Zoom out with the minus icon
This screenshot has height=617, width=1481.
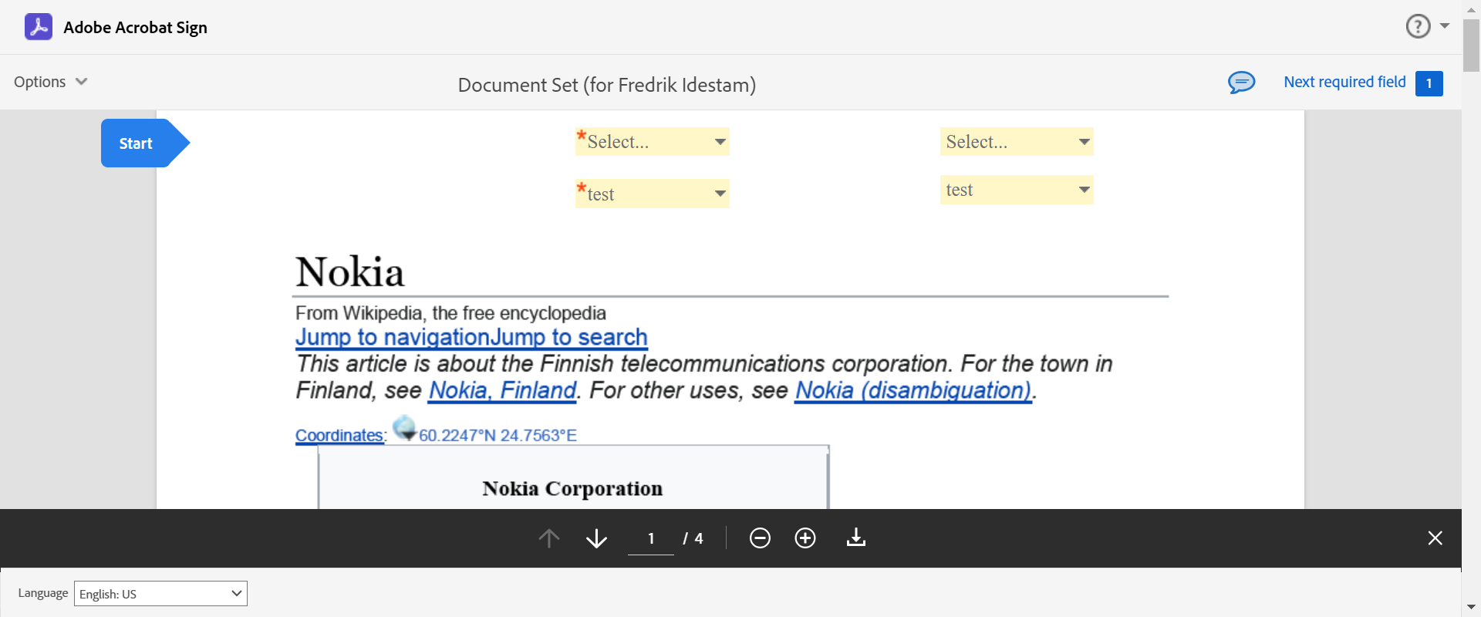pyautogui.click(x=760, y=538)
